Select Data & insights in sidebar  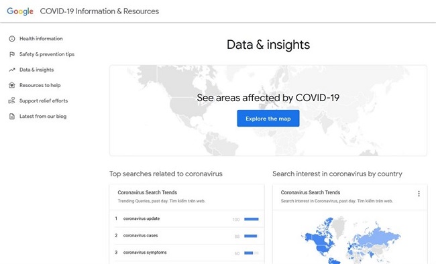coord(36,70)
